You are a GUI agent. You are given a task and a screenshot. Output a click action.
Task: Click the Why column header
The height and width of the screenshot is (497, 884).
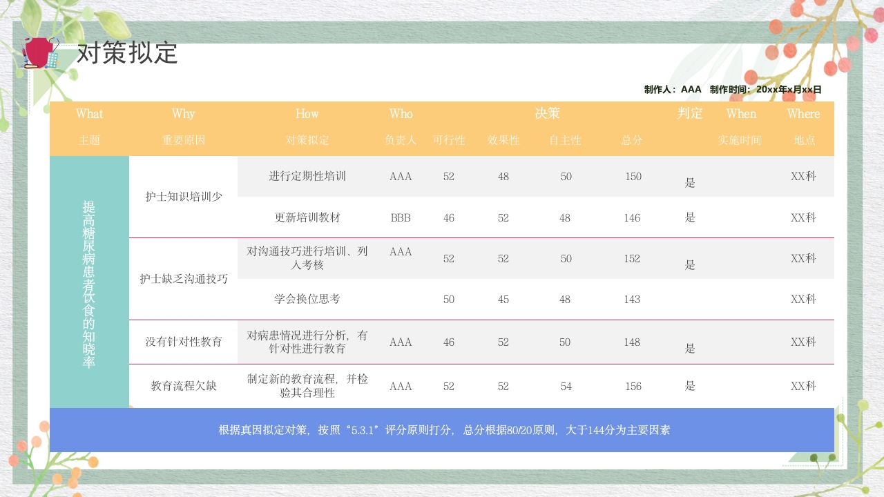[x=183, y=114]
